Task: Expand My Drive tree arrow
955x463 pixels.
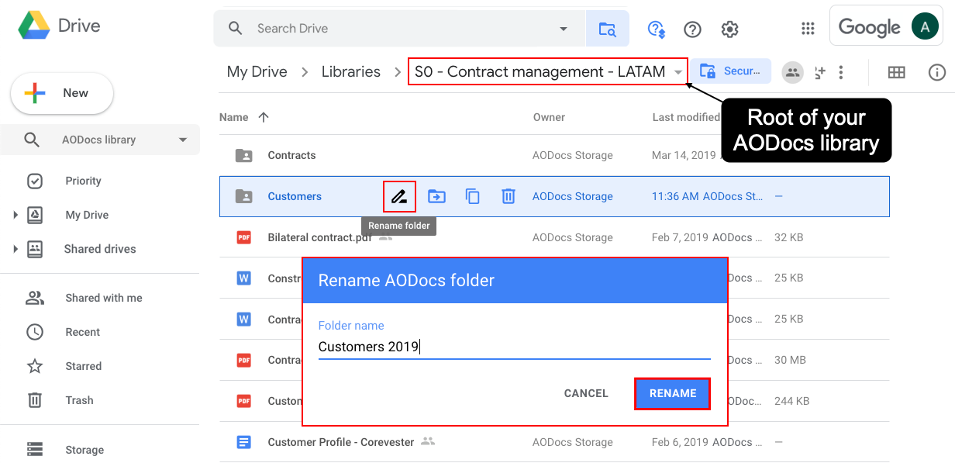Action: click(15, 215)
